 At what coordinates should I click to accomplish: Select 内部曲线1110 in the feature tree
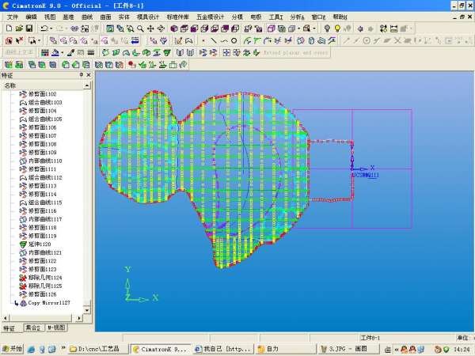coord(45,161)
